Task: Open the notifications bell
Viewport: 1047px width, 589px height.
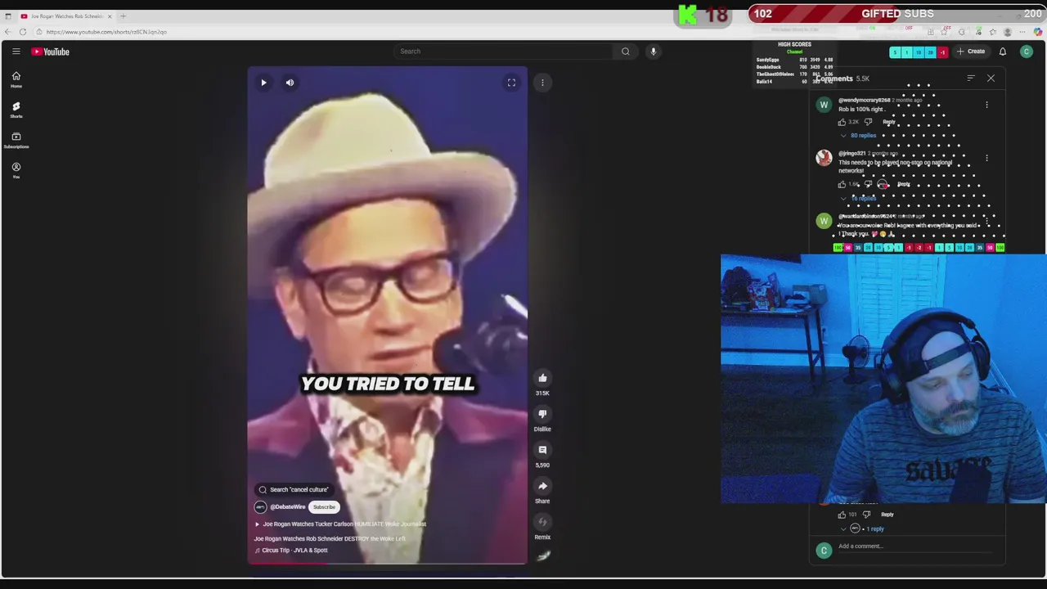Action: pyautogui.click(x=1003, y=52)
